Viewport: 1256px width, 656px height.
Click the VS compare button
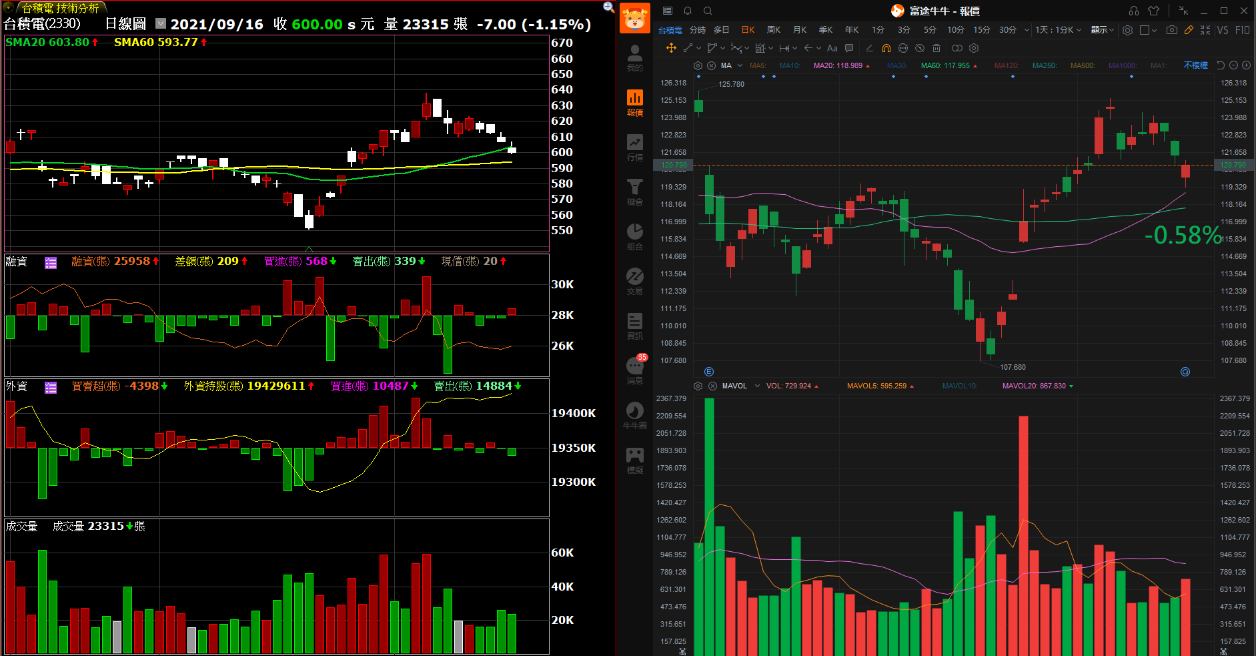(1222, 30)
